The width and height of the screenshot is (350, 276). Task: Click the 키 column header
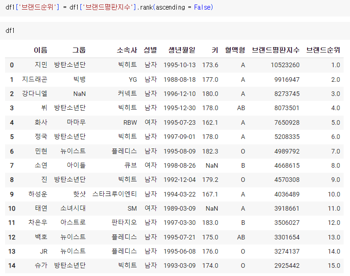click(x=215, y=50)
